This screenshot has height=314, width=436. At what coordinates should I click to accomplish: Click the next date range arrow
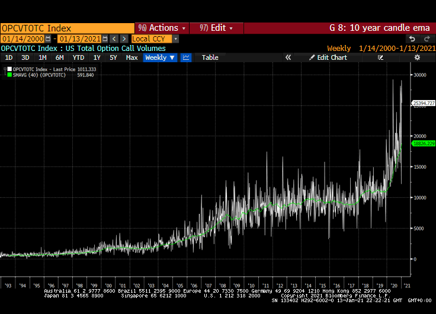click(123, 39)
